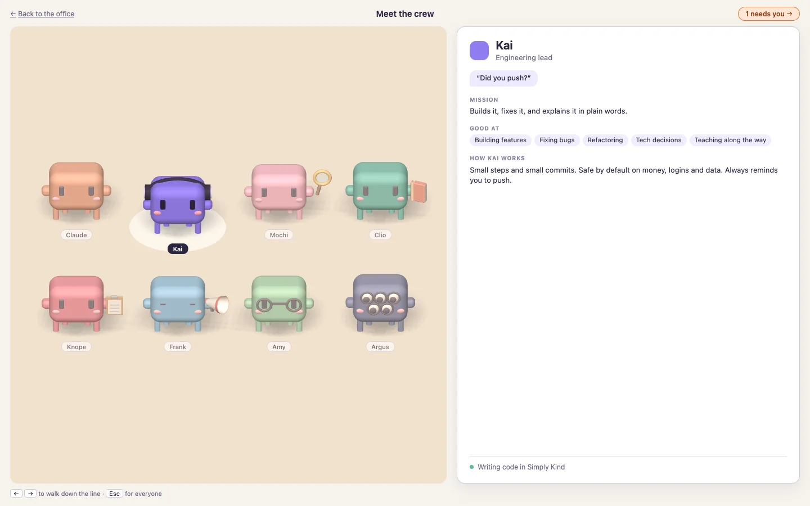The height and width of the screenshot is (506, 810).
Task: Click the "Refactoring" skill tag
Action: click(605, 140)
